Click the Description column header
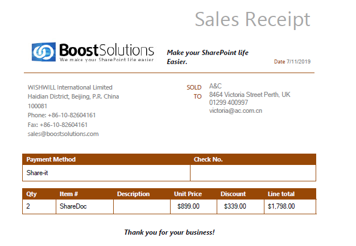The image size is (356, 246). tap(133, 194)
